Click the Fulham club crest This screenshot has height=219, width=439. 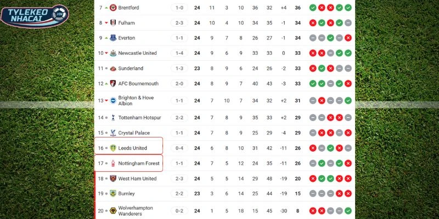[113, 23]
